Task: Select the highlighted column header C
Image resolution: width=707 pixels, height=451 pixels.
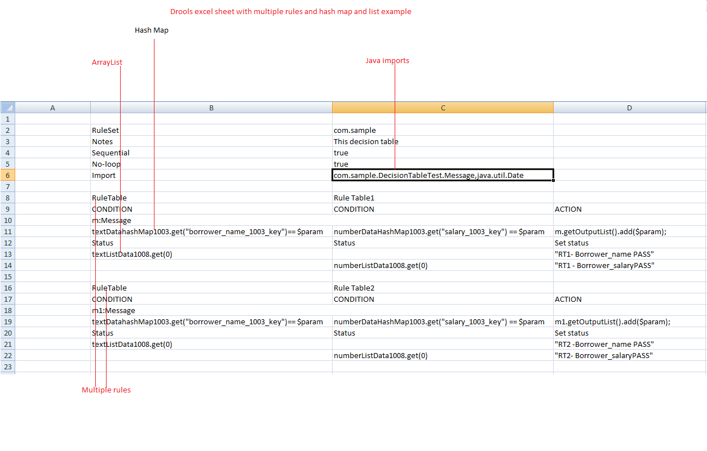Action: coord(443,107)
